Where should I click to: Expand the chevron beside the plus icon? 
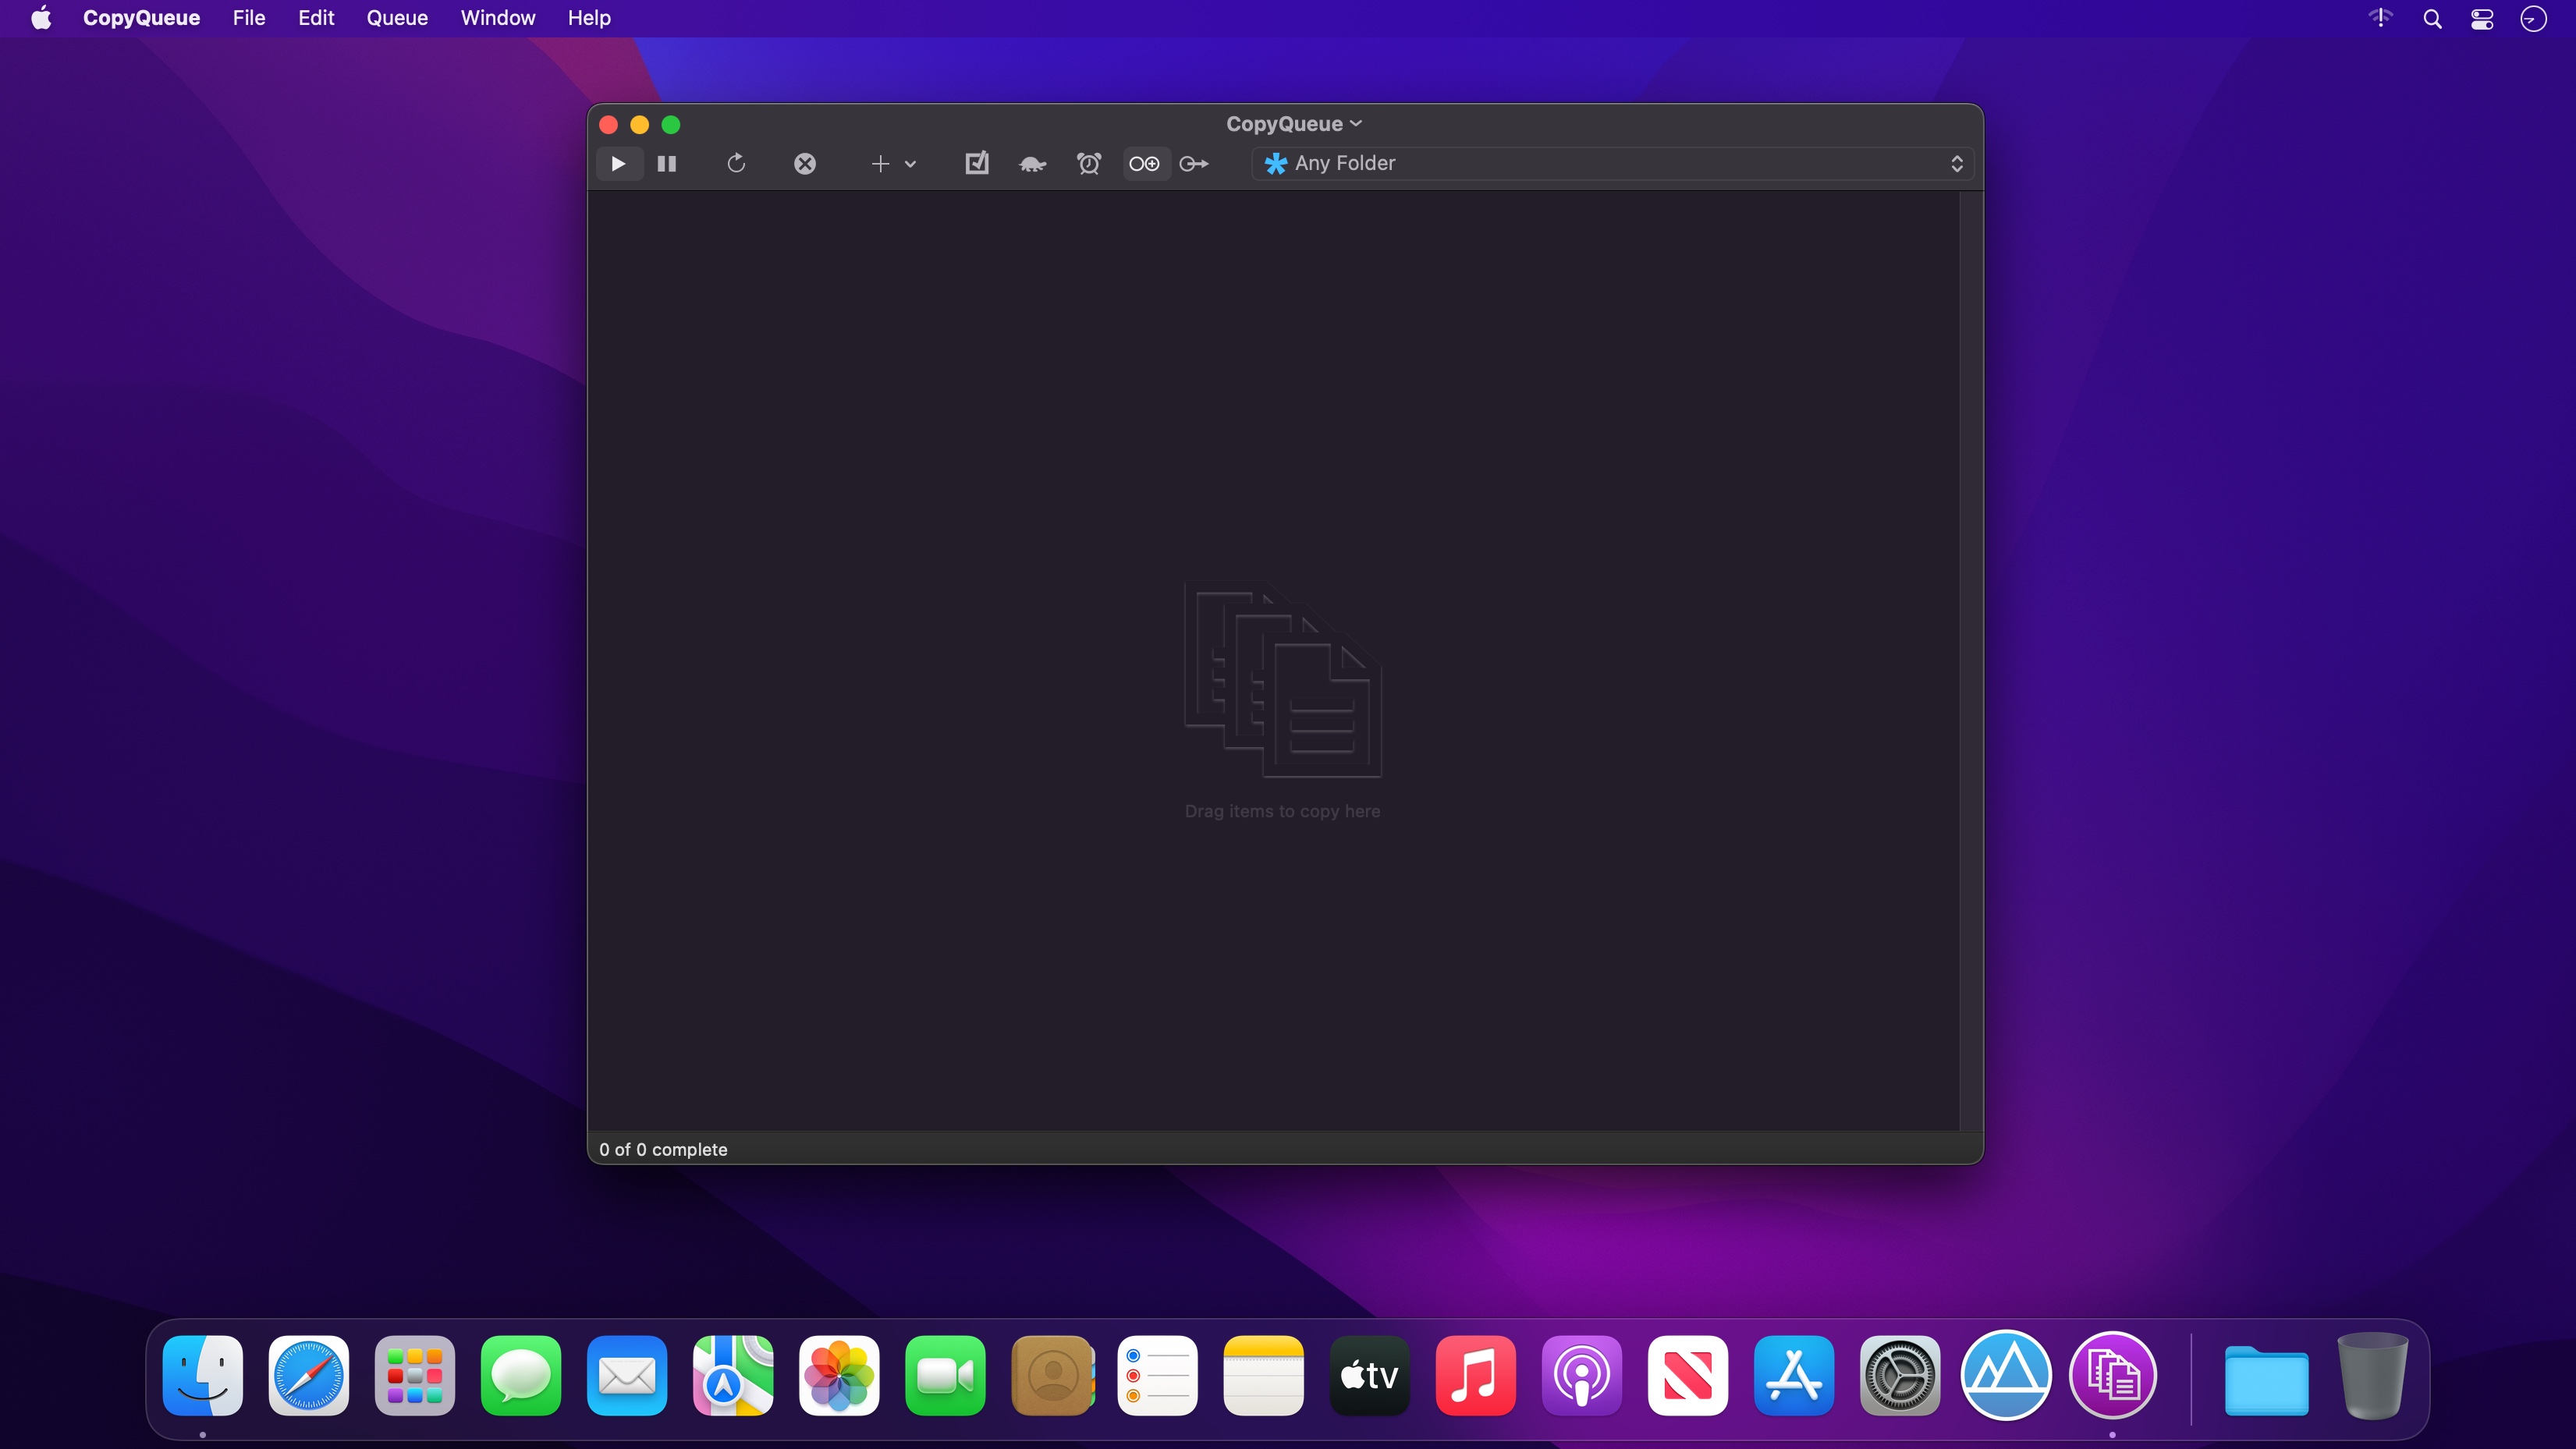coord(911,163)
